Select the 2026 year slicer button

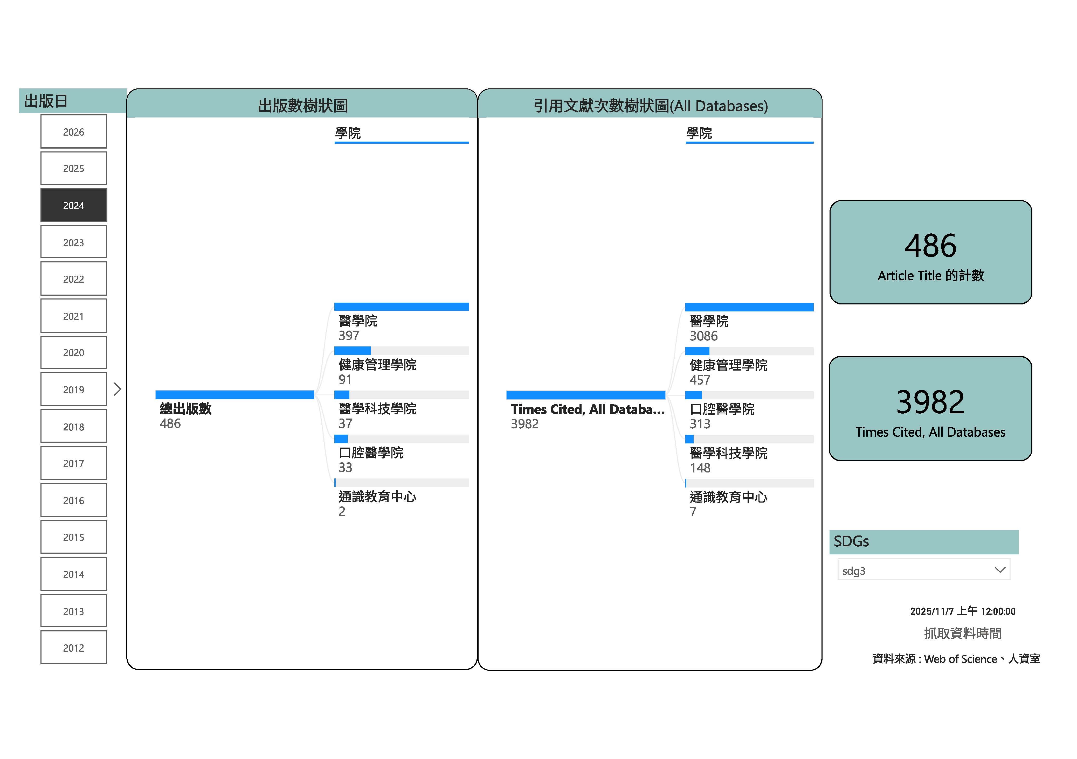pos(74,132)
